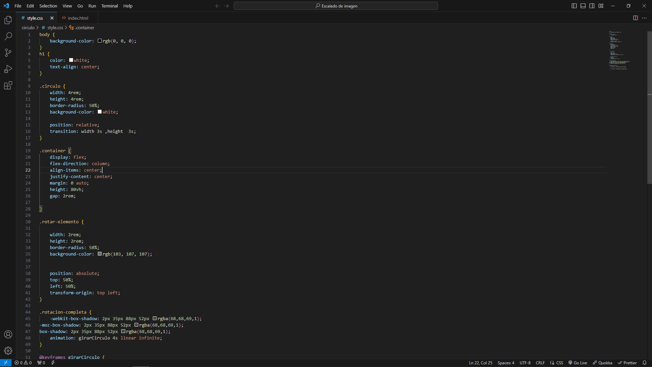Open the Extensions view
The width and height of the screenshot is (652, 367).
tap(8, 85)
